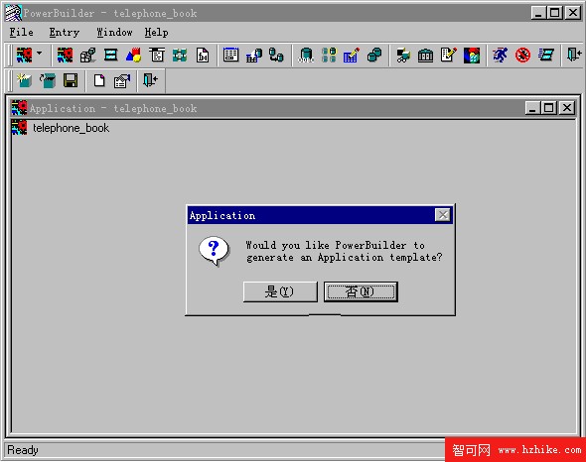
Task: Open the Structure painter icon
Action: (x=180, y=56)
